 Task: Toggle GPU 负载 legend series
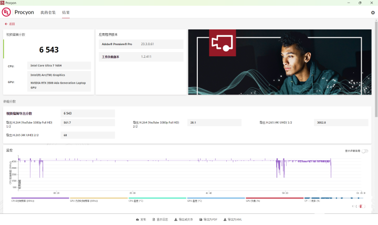pyautogui.click(x=253, y=200)
